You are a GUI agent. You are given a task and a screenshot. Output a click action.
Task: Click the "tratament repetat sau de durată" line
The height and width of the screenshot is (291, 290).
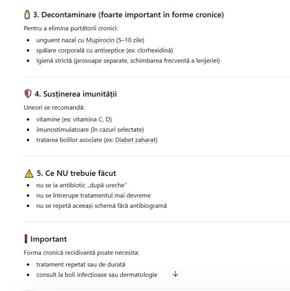coord(81,265)
